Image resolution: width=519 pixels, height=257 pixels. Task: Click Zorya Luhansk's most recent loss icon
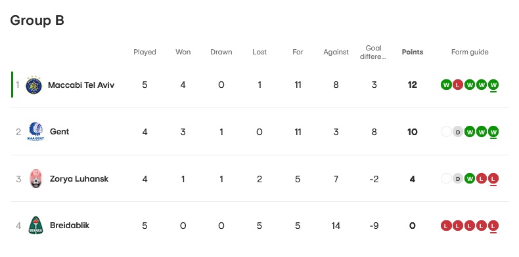493,179
